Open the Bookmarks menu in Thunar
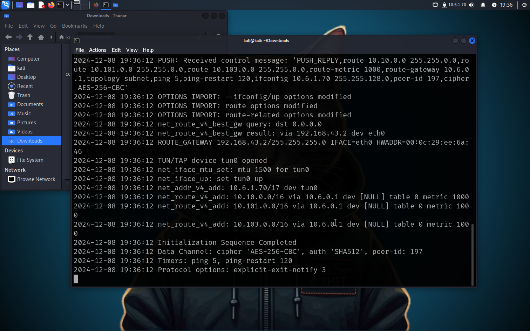The height and width of the screenshot is (331, 530). tap(75, 26)
